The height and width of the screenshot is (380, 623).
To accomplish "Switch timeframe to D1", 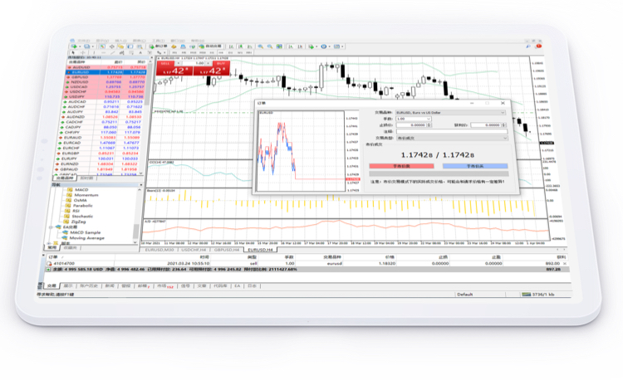I will click(230, 53).
